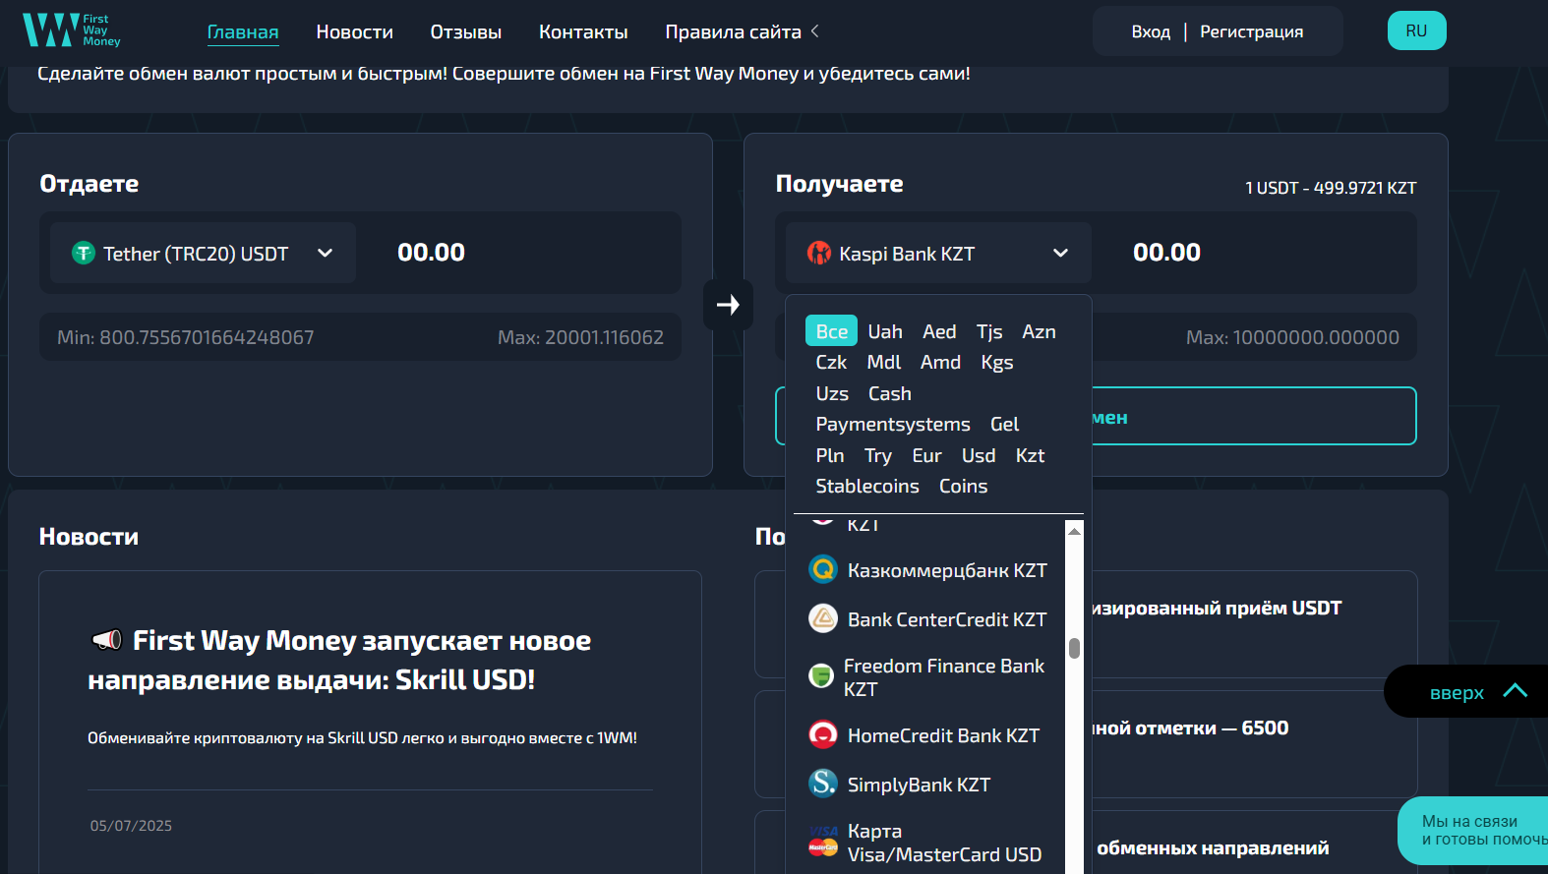The height and width of the screenshot is (874, 1548).
Task: Select Казкоммерцбанк KZT bank icon
Action: click(822, 569)
